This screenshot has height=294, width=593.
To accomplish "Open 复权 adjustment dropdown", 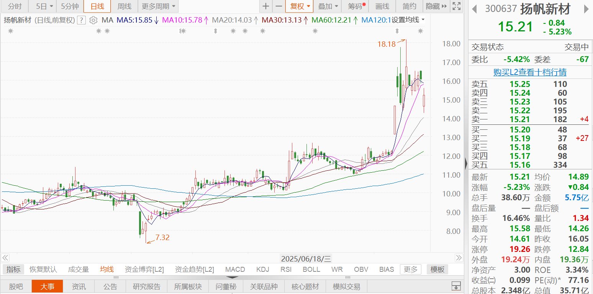I will point(299,6).
